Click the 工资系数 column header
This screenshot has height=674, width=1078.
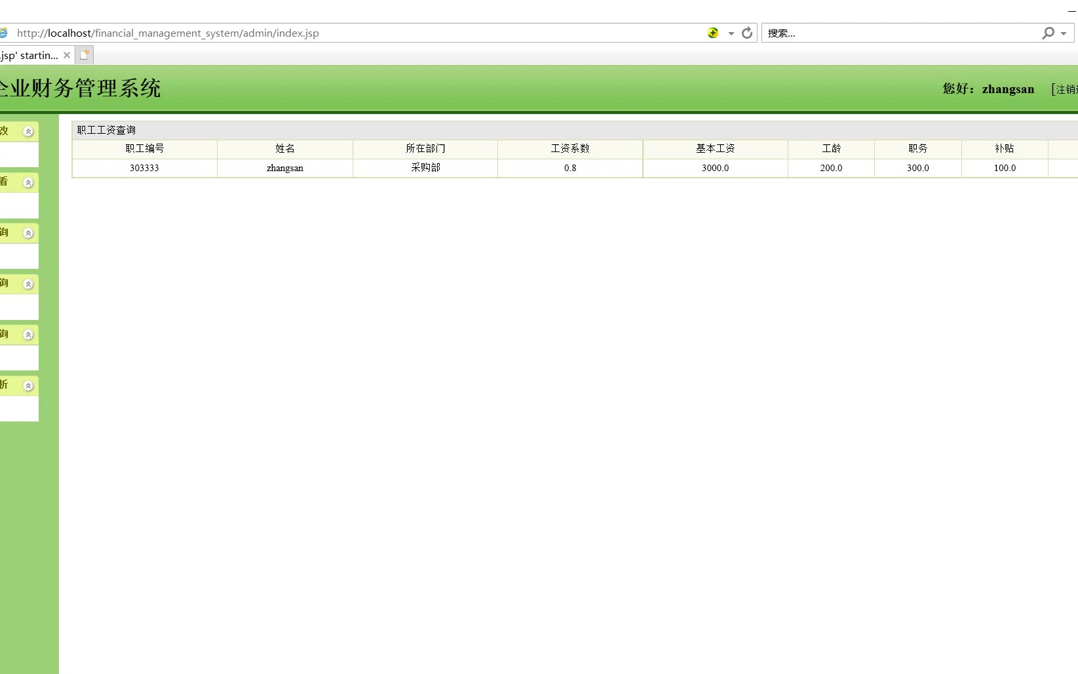tap(570, 149)
